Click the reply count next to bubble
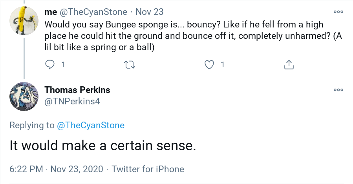The height and width of the screenshot is (184, 353). [x=63, y=64]
